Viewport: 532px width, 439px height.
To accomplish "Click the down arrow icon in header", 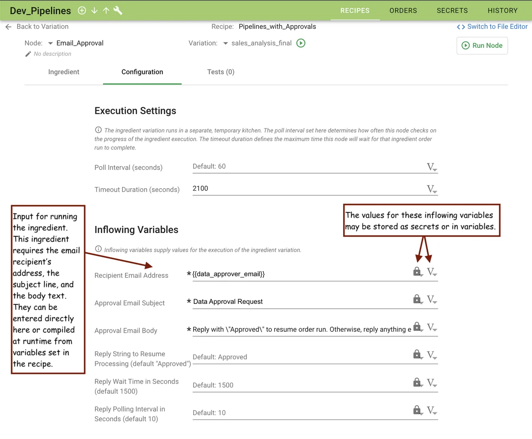I will pos(94,11).
